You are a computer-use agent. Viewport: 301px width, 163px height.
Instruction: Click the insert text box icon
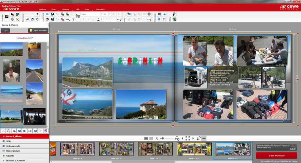coord(78,16)
